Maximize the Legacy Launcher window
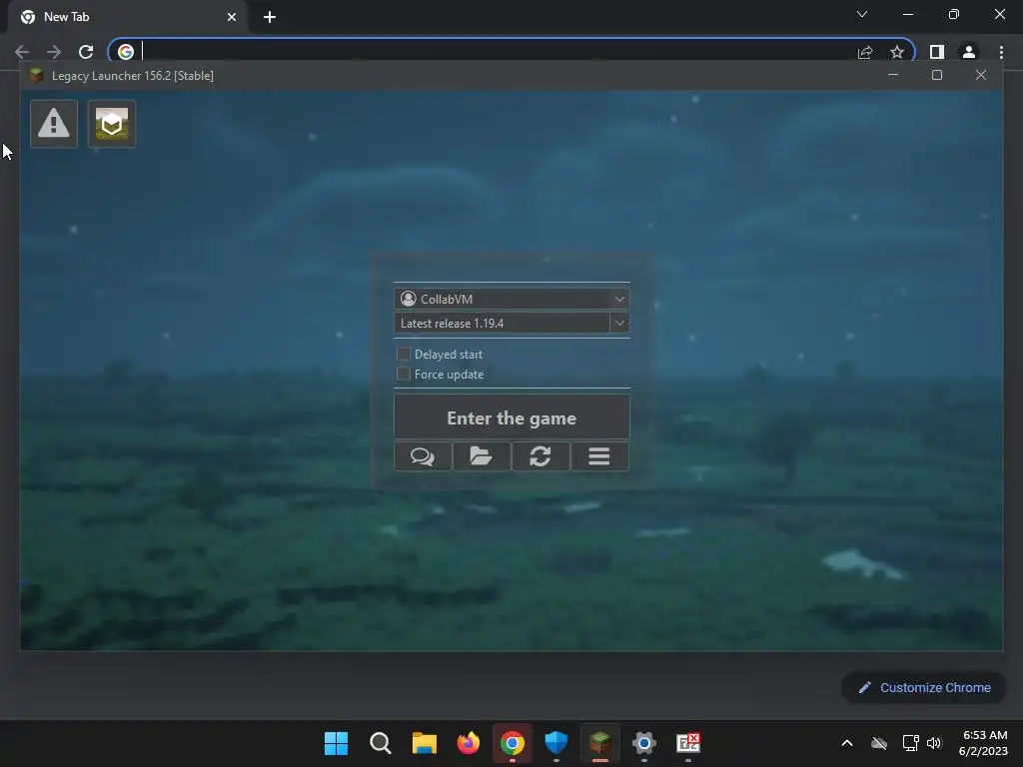Viewport: 1023px width, 767px height. [x=937, y=75]
